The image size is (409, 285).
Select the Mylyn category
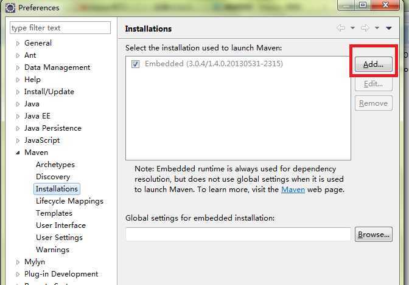(35, 262)
